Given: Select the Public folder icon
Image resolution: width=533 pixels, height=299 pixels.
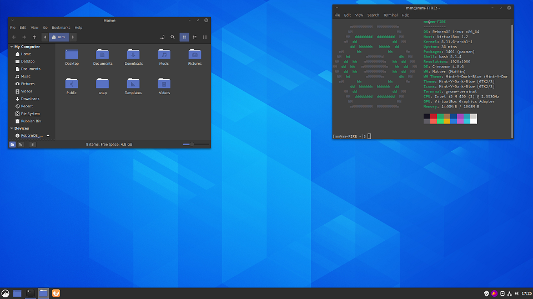Looking at the screenshot, I should 72,84.
